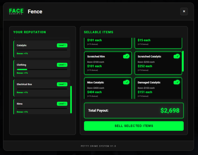Close the Fence window with X button
Viewport: 198px width, 155px height.
click(184, 11)
